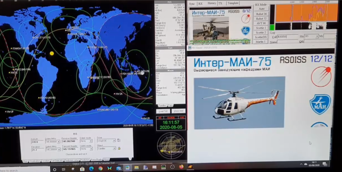The height and width of the screenshot is (172, 342).
Task: Open the driver folder icon beside WispDDE
Action: (x=119, y=140)
